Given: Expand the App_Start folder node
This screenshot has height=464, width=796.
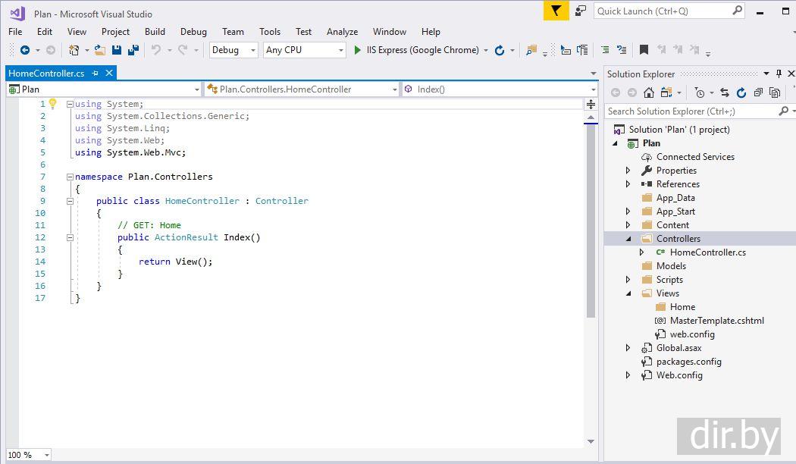Looking at the screenshot, I should pos(628,212).
